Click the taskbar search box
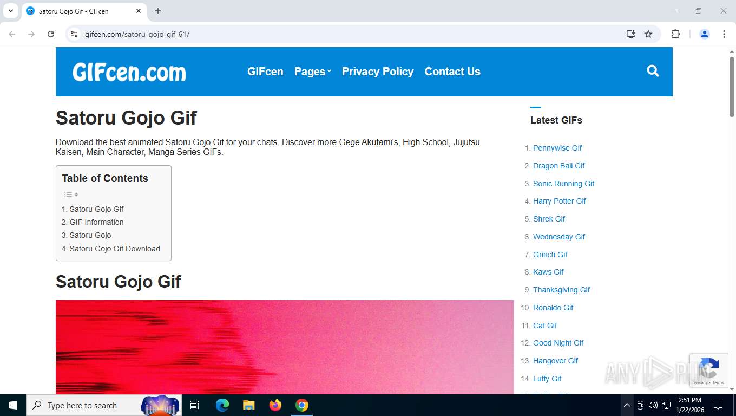Image resolution: width=736 pixels, height=416 pixels. point(104,405)
